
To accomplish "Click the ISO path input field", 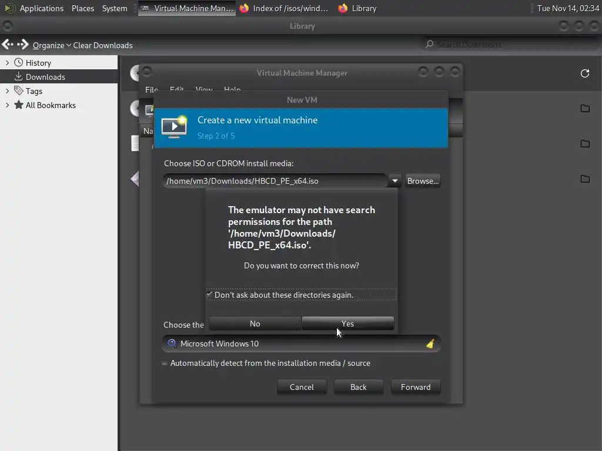I will click(x=275, y=181).
